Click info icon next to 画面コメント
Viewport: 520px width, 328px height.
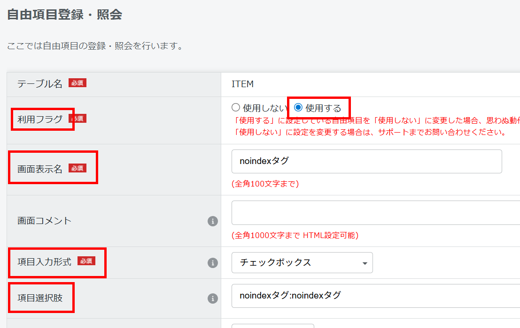click(213, 221)
